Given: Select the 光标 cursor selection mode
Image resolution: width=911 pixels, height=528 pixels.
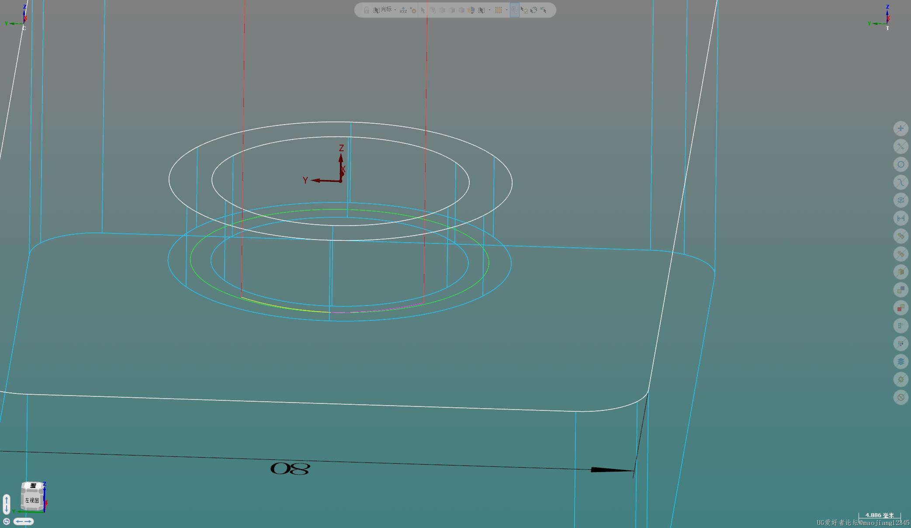Looking at the screenshot, I should (382, 10).
